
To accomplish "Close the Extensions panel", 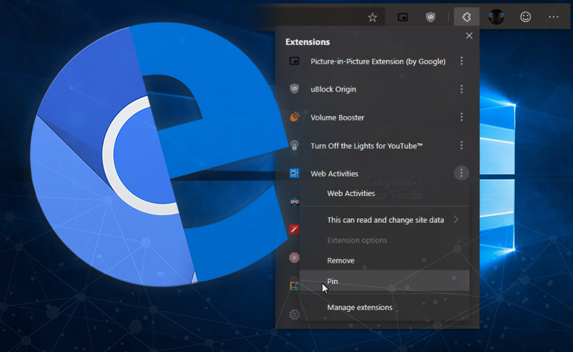I will pyautogui.click(x=469, y=35).
